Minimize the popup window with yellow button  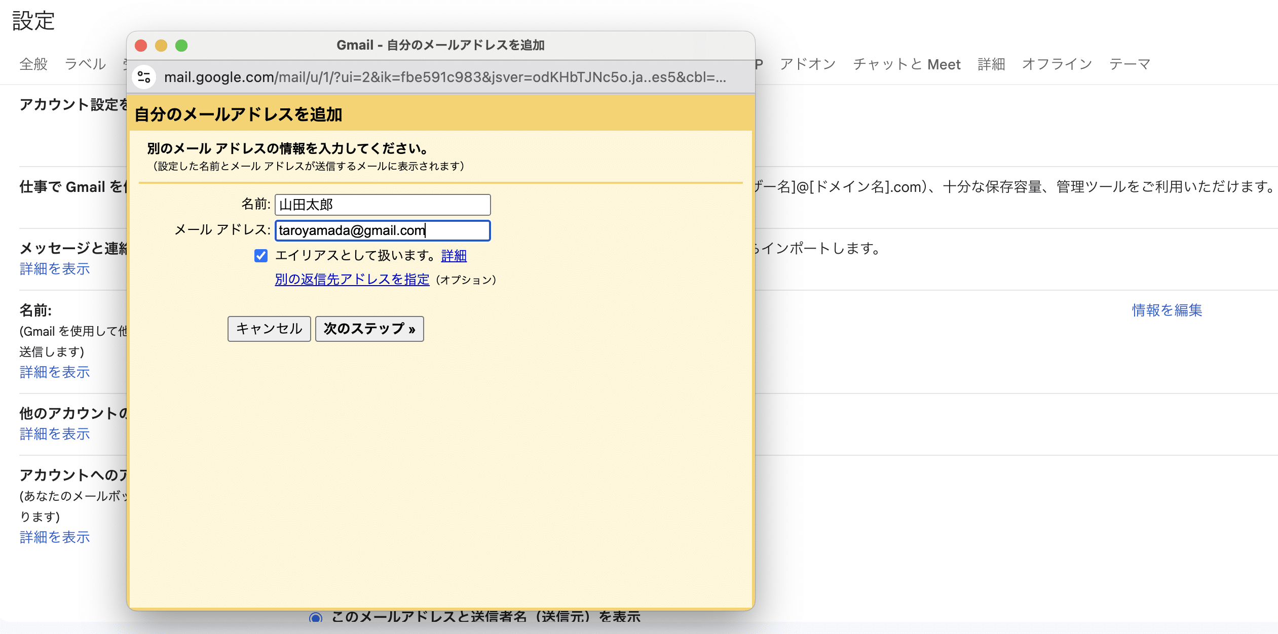tap(161, 46)
